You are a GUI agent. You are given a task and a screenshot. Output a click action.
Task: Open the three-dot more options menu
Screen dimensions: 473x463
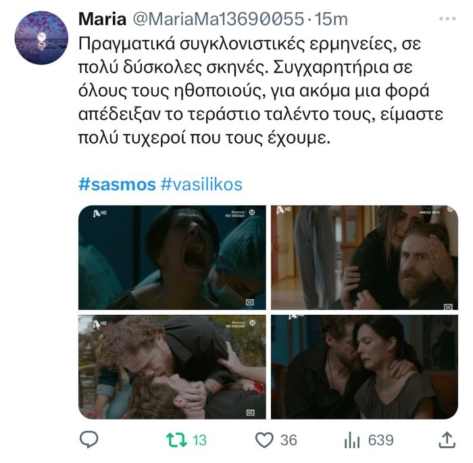pyautogui.click(x=447, y=19)
